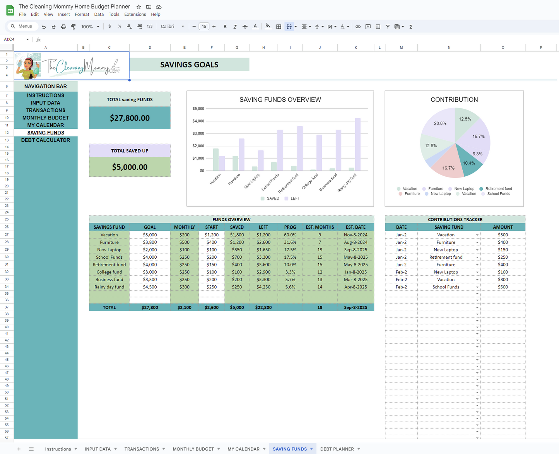
Task: Go to DEBT CALCULATOR in navigation bar
Action: (x=46, y=140)
